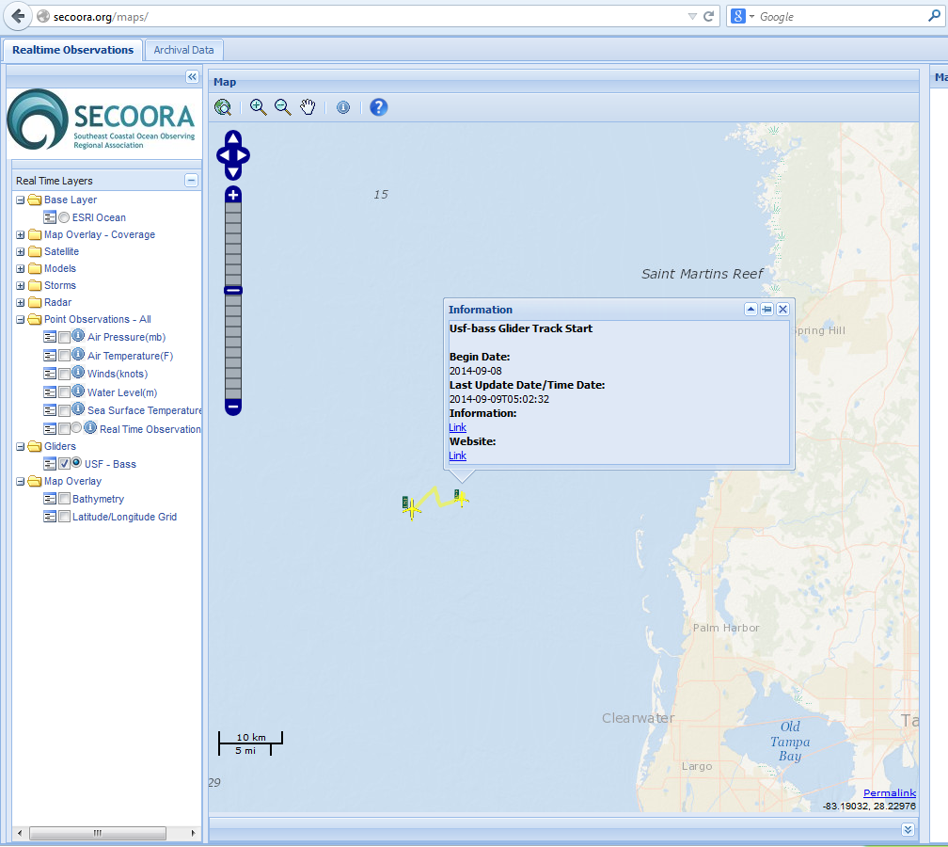Enable the Air Pressure(mb) layer checkbox

tap(64, 338)
